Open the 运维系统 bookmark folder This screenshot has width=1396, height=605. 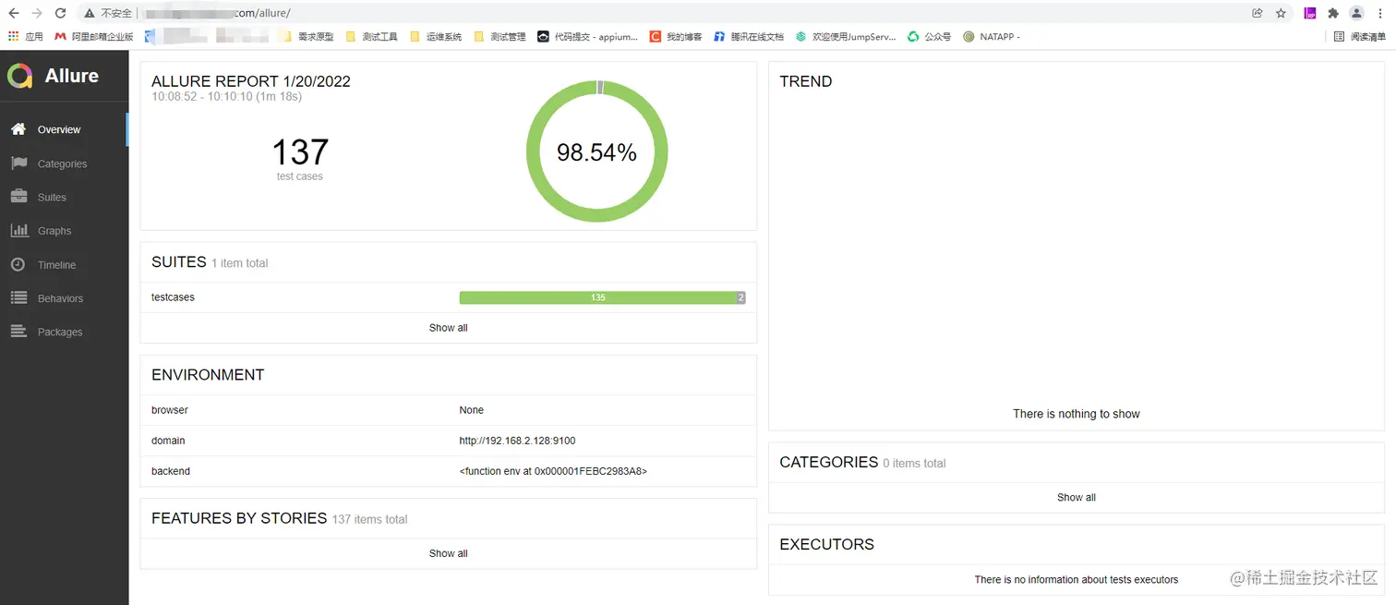point(436,37)
